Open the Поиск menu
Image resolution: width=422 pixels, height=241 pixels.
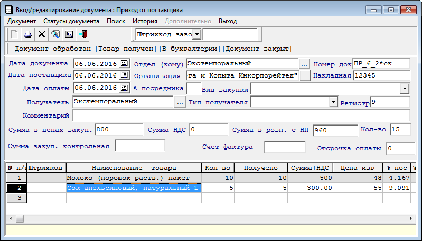(116, 21)
